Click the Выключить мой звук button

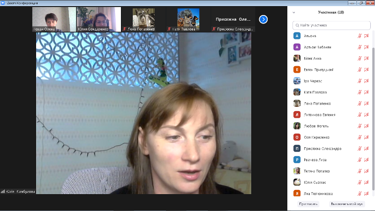[x=347, y=204]
